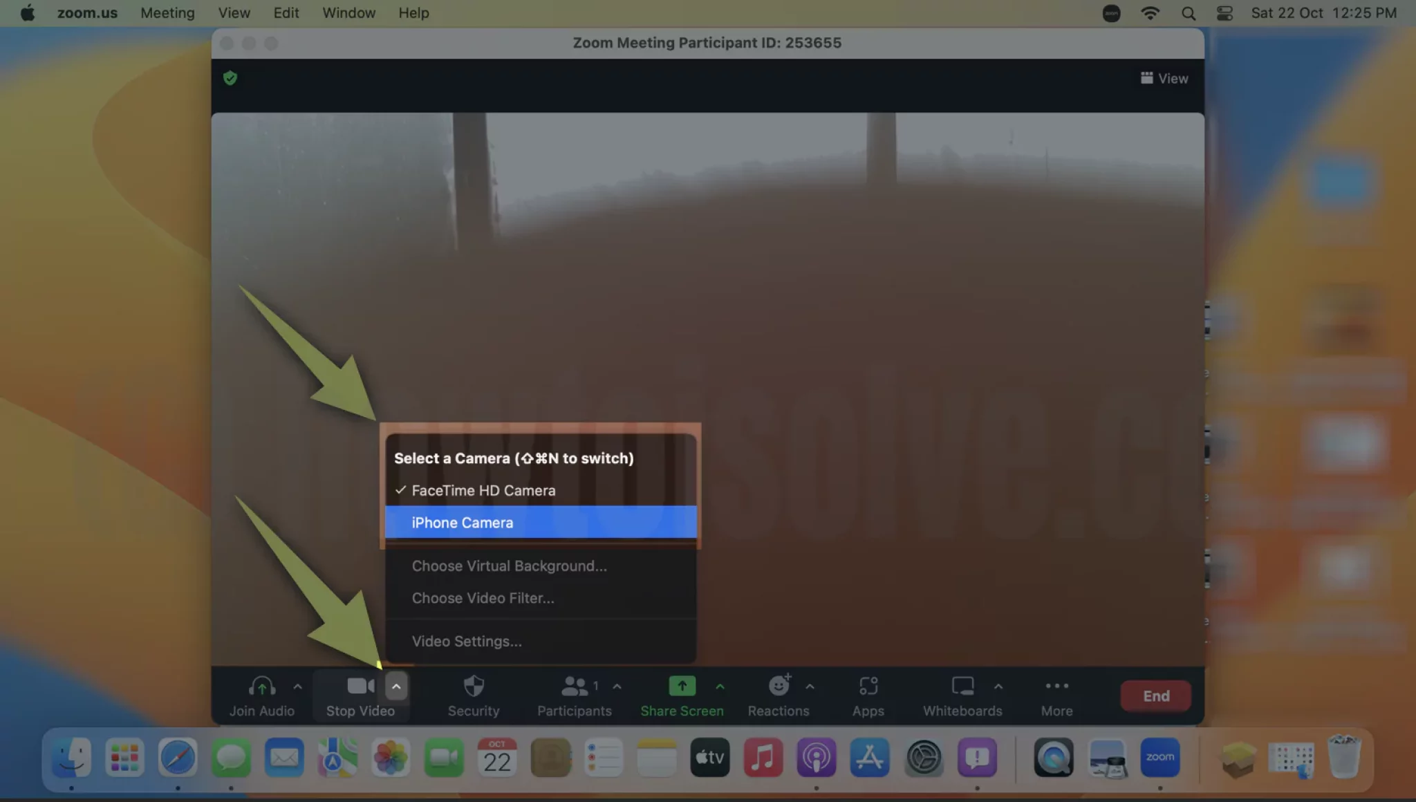This screenshot has width=1416, height=802.
Task: Open QuickTime Player in the Dock
Action: 1054,758
